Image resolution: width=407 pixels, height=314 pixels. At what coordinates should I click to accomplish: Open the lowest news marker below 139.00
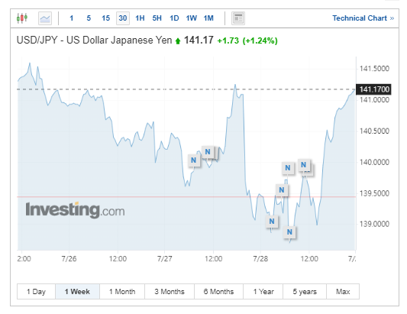(289, 232)
